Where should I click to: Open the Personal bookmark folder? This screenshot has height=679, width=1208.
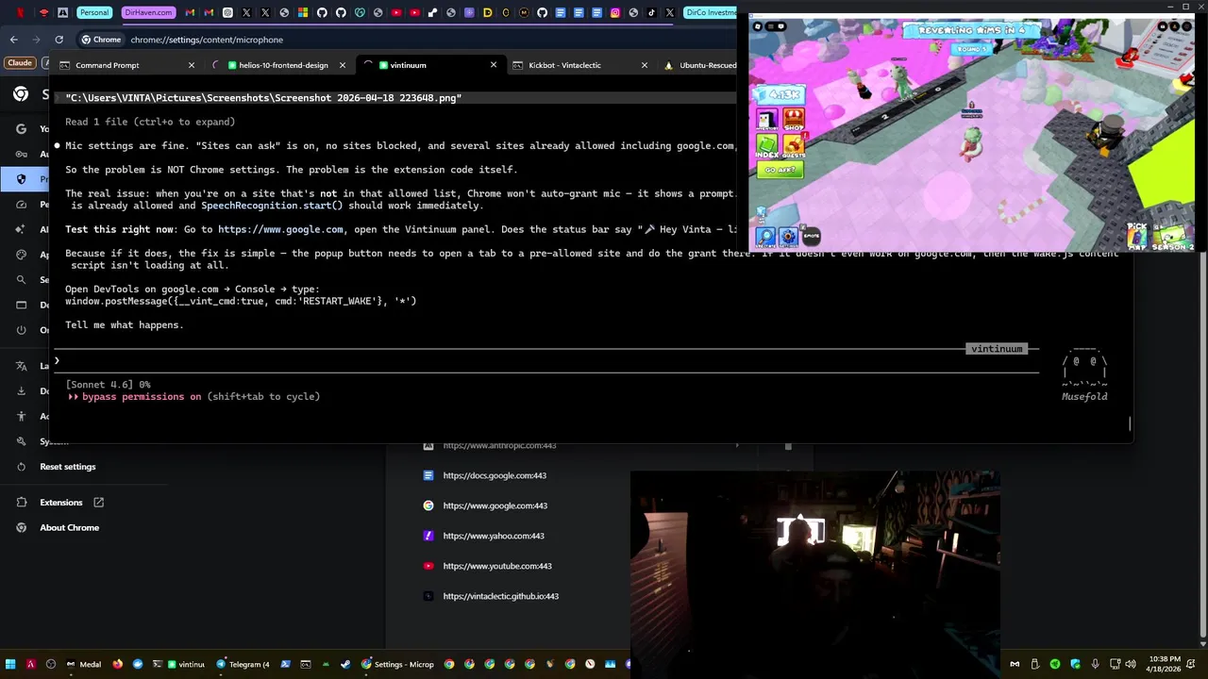[93, 12]
